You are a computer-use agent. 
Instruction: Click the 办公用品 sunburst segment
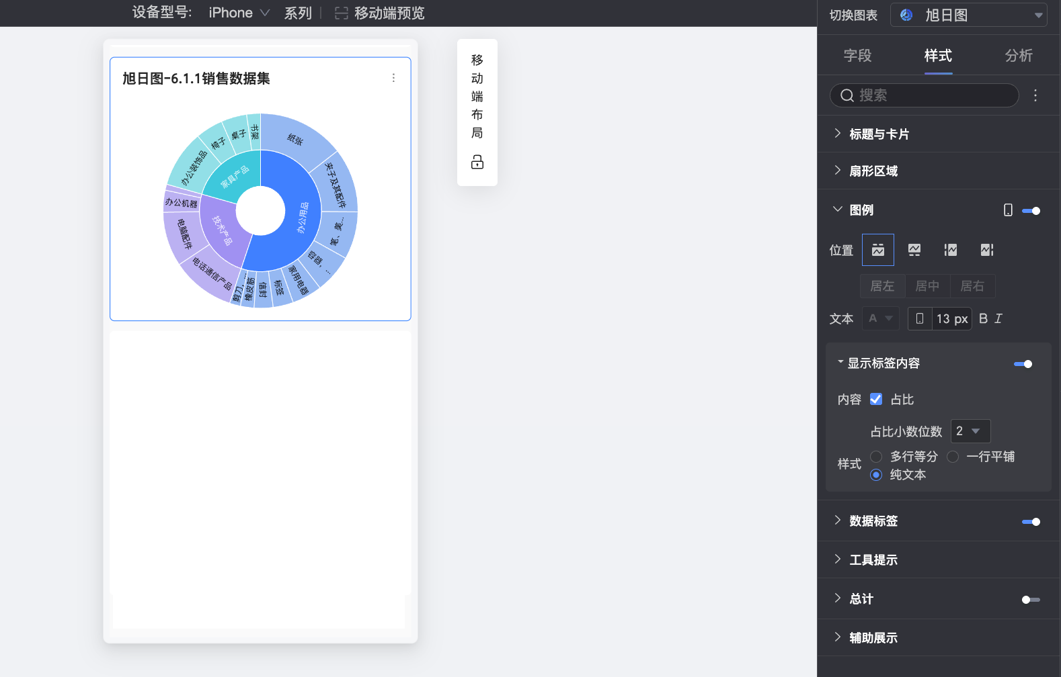(303, 218)
